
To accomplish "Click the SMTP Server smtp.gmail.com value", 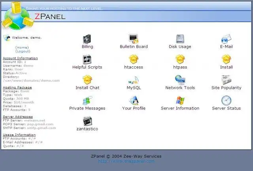I will tap(41, 128).
